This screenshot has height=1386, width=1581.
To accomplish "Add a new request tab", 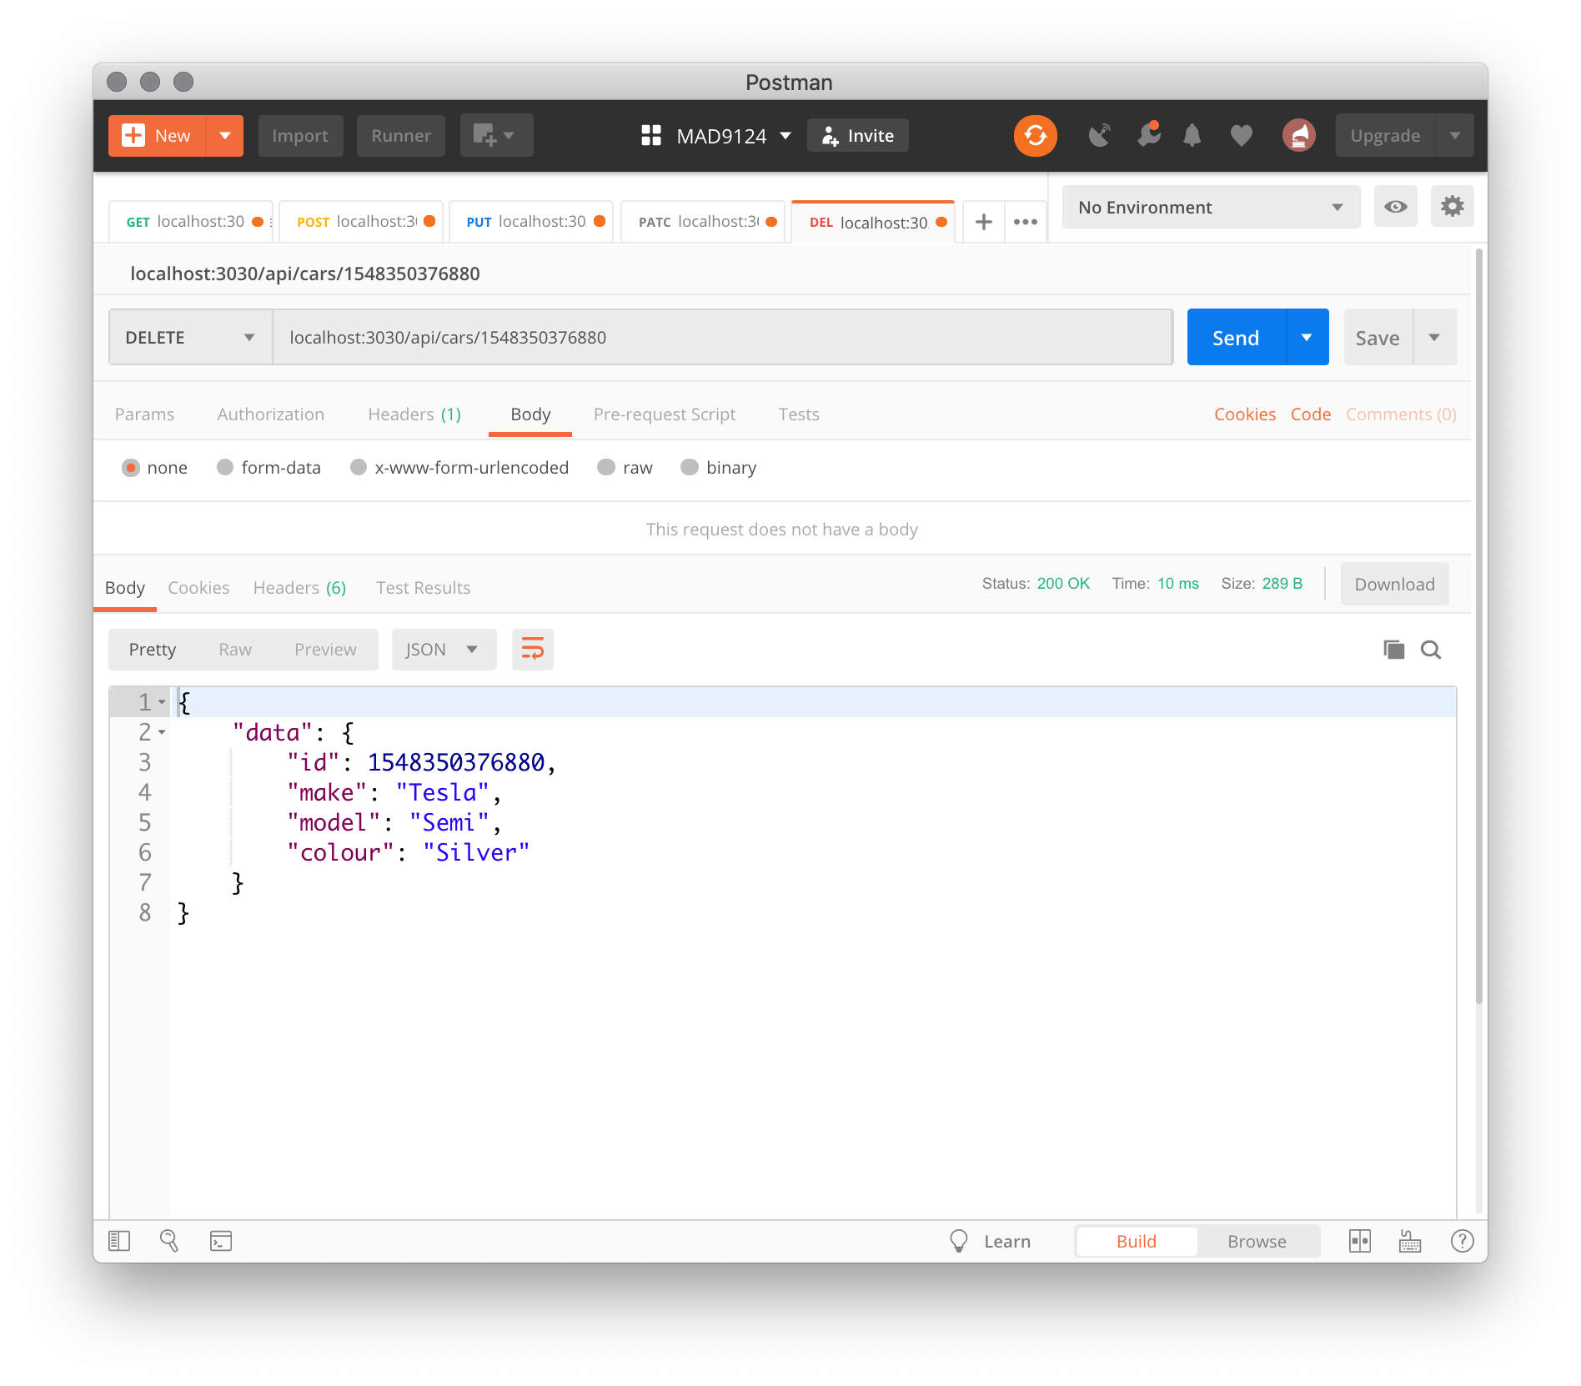I will 984,222.
